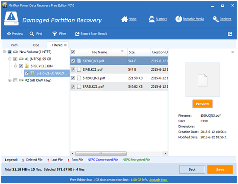Screen dimensions: 238x184
Task: Click the Back button
Action: pos(192,170)
